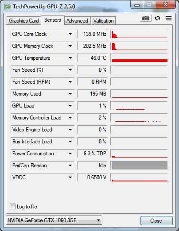This screenshot has width=179, height=231.
Task: Open the Validation tab
Action: (103, 21)
